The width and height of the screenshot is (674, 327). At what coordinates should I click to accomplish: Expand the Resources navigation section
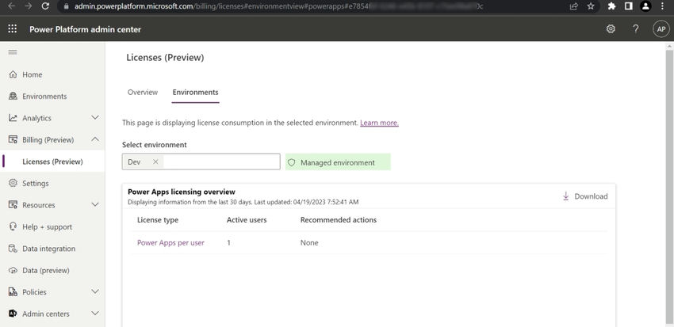click(95, 205)
